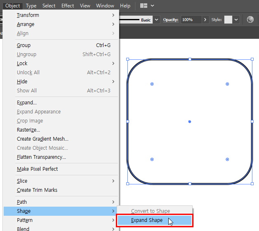259x231 pixels.
Task: Open the Effect menu
Action: click(x=68, y=6)
